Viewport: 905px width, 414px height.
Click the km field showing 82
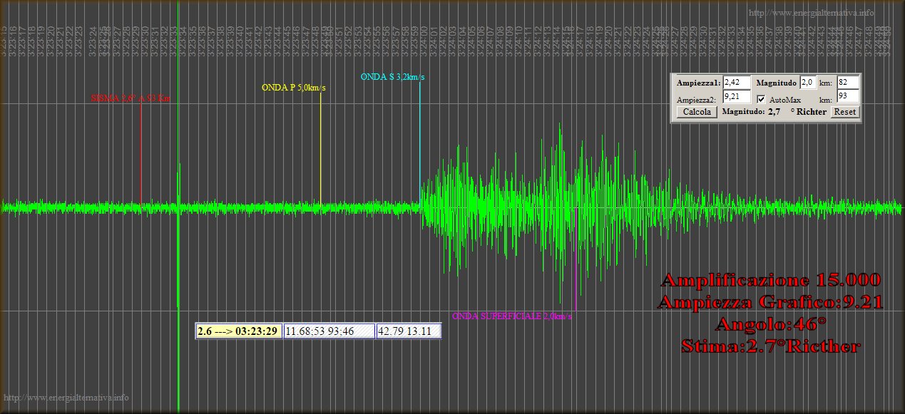[x=848, y=83]
